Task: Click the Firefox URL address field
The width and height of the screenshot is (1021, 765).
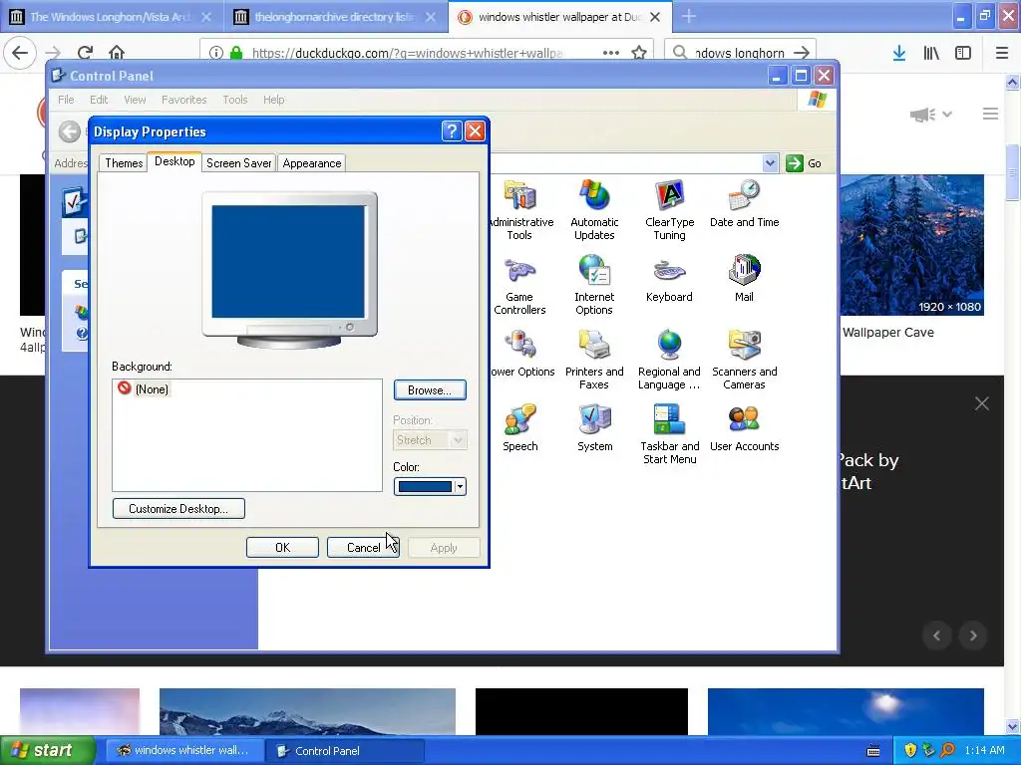Action: pyautogui.click(x=407, y=53)
